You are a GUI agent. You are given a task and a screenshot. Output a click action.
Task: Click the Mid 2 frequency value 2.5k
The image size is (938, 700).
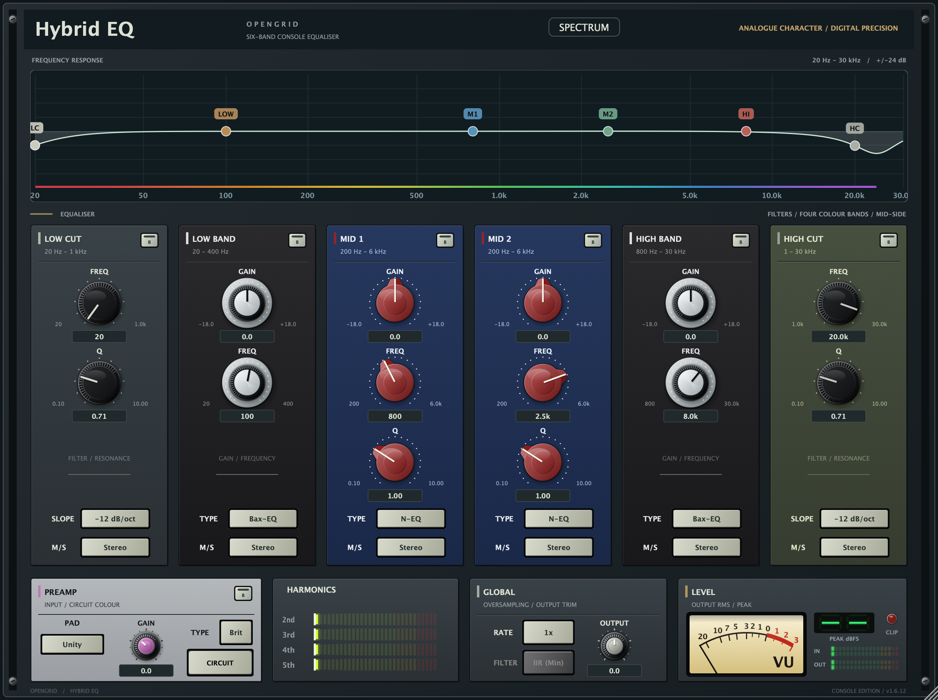tap(543, 416)
